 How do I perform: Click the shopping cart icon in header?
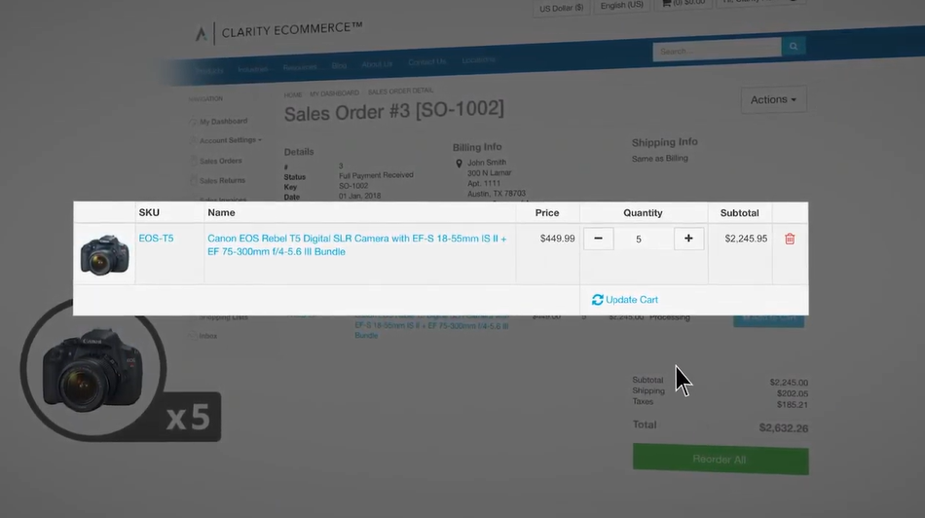666,3
